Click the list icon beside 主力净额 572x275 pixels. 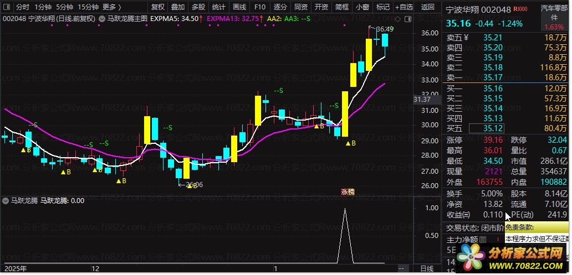pos(483,240)
